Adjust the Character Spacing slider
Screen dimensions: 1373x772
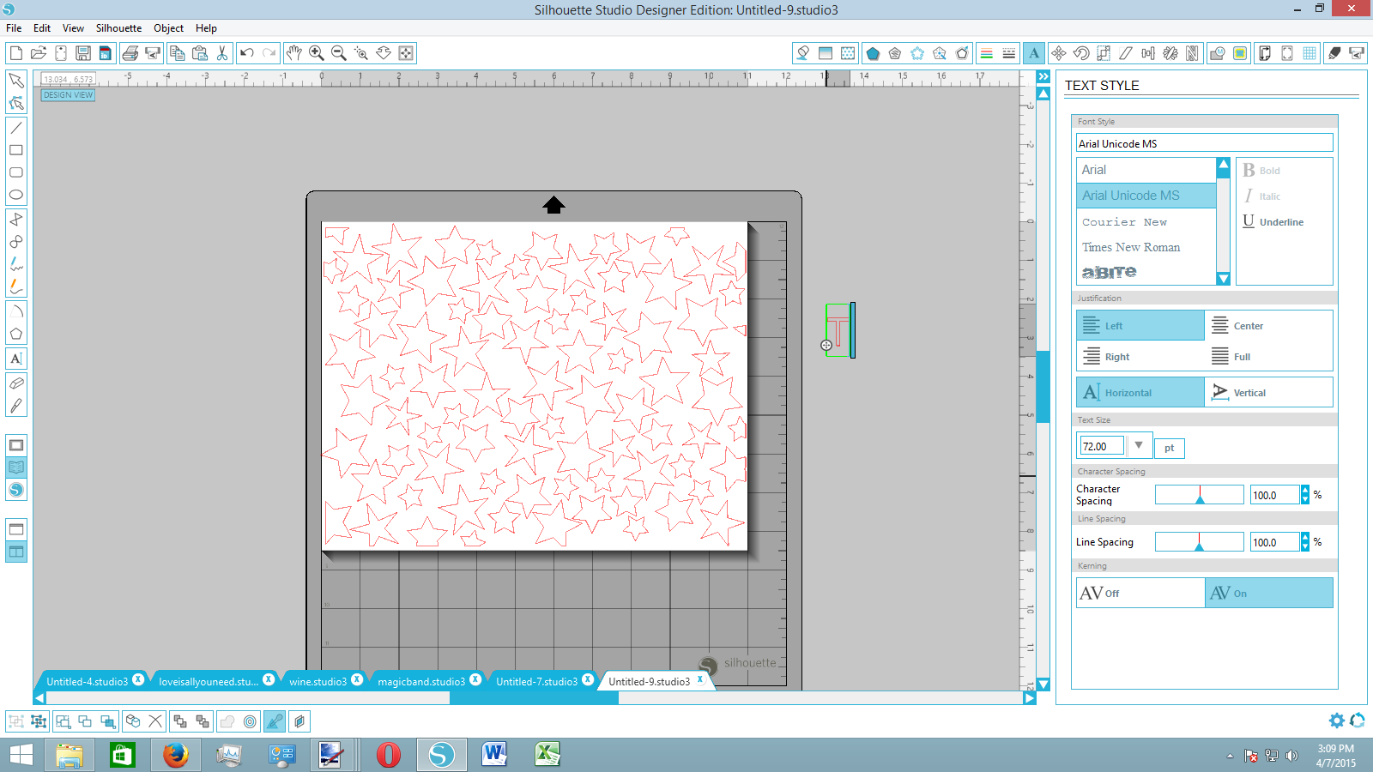pyautogui.click(x=1199, y=495)
